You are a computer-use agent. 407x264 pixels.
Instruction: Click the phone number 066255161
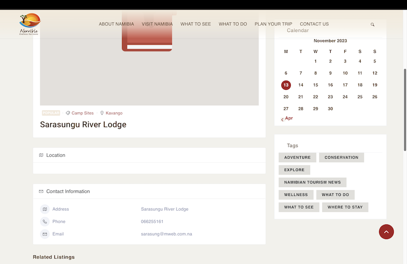point(152,221)
